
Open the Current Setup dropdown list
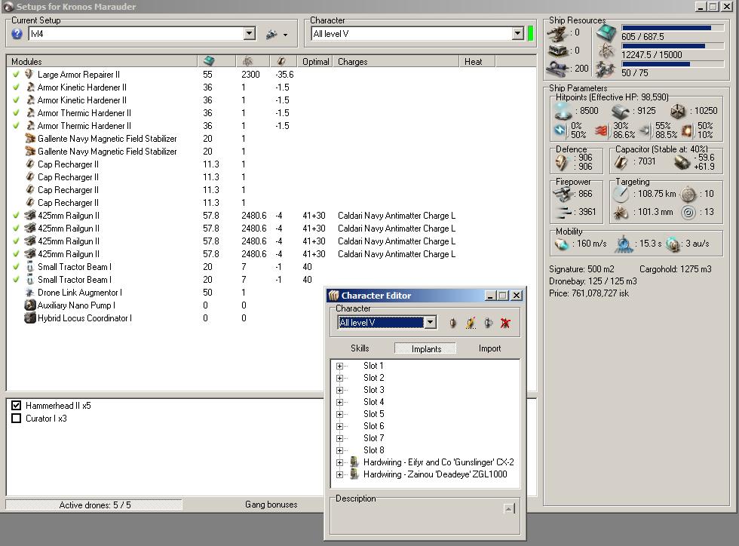click(250, 34)
